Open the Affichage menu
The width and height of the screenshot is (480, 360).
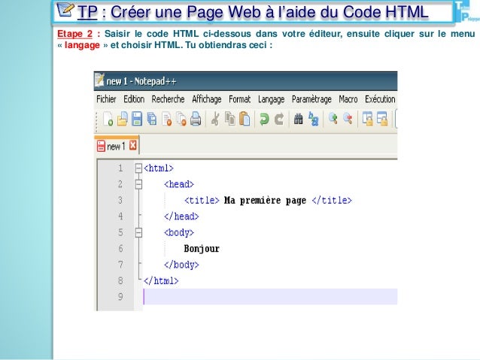point(207,100)
